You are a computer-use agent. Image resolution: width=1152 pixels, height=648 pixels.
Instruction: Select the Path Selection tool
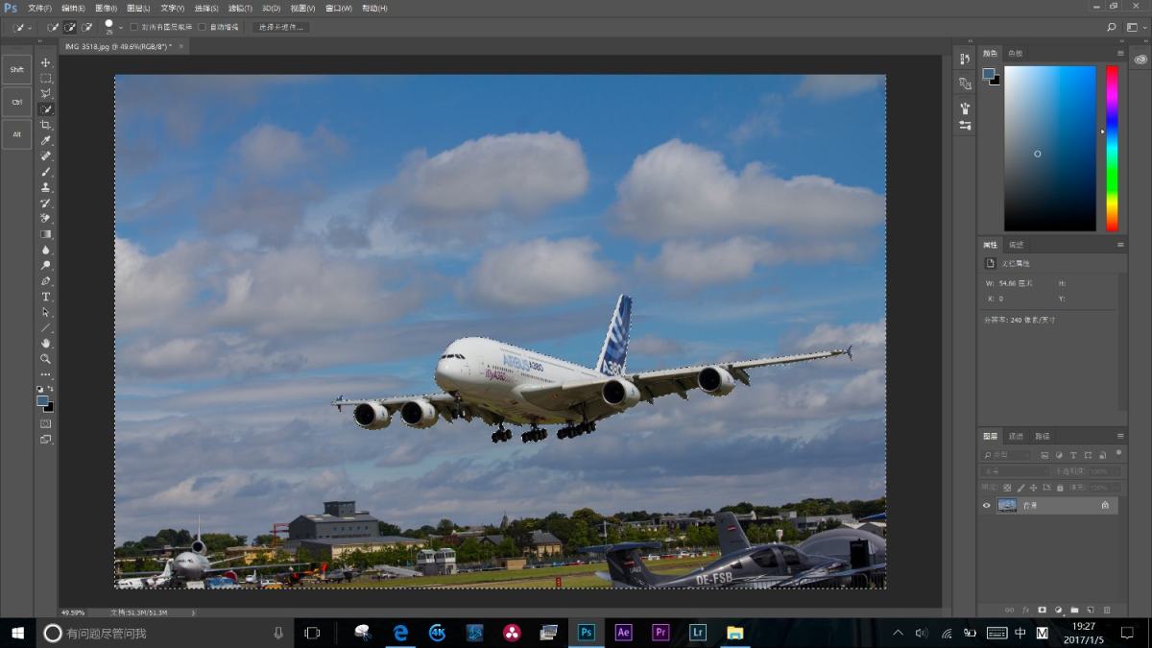(45, 312)
